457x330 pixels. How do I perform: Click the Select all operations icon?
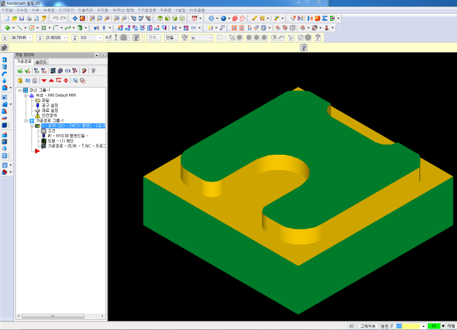(20, 71)
